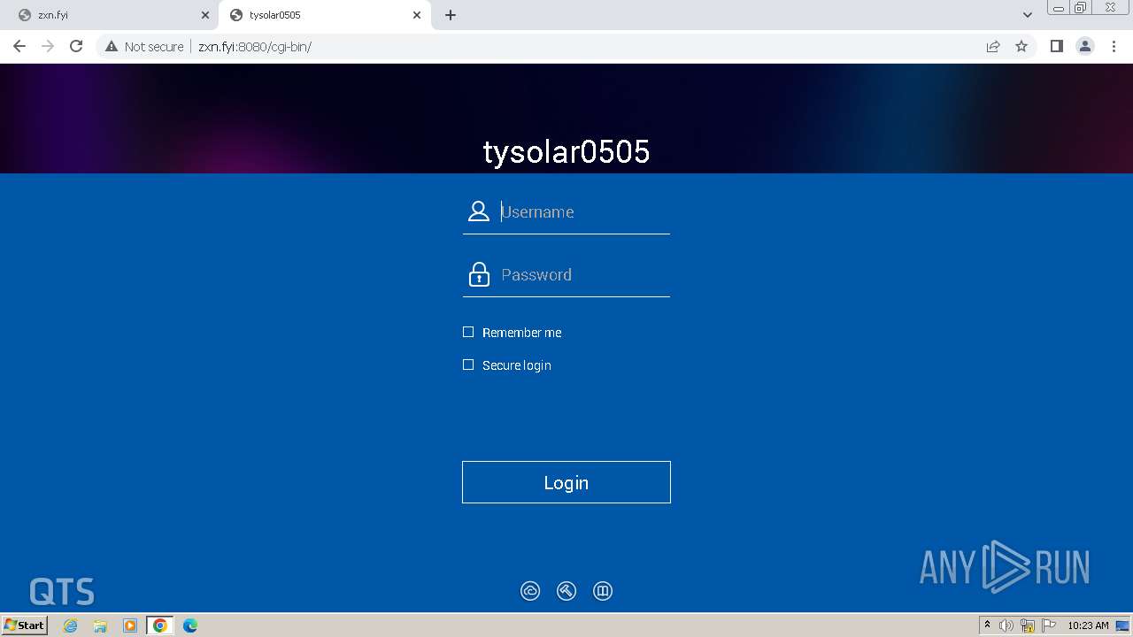The image size is (1133, 637).
Task: Enable the Secure login checkbox
Action: [468, 365]
